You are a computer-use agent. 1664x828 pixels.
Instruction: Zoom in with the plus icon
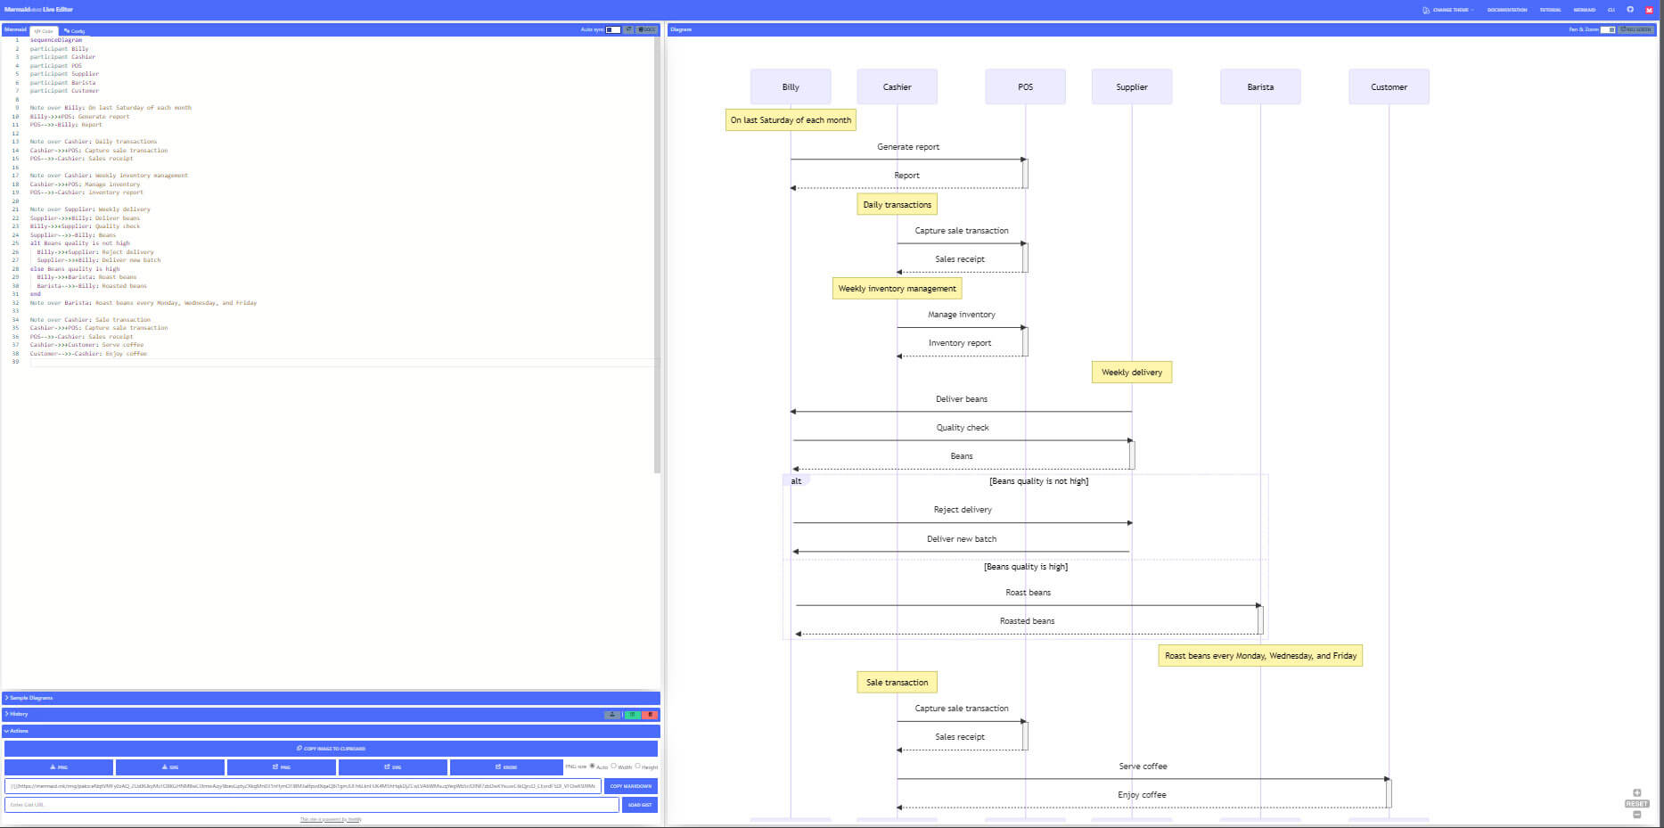coord(1636,792)
